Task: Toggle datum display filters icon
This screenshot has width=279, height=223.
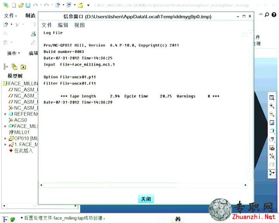Action: pos(272,156)
